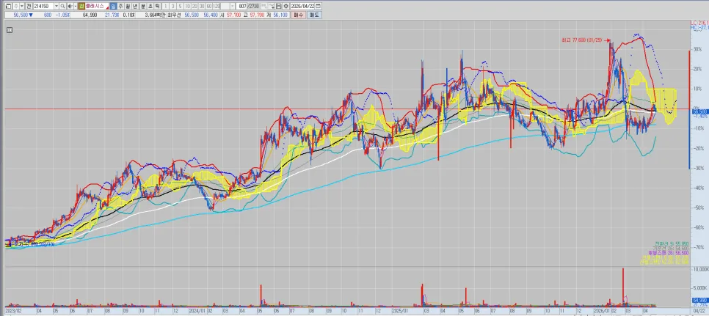
Task: Click the 최고 77,600 (01/29) label
Action: (x=583, y=40)
